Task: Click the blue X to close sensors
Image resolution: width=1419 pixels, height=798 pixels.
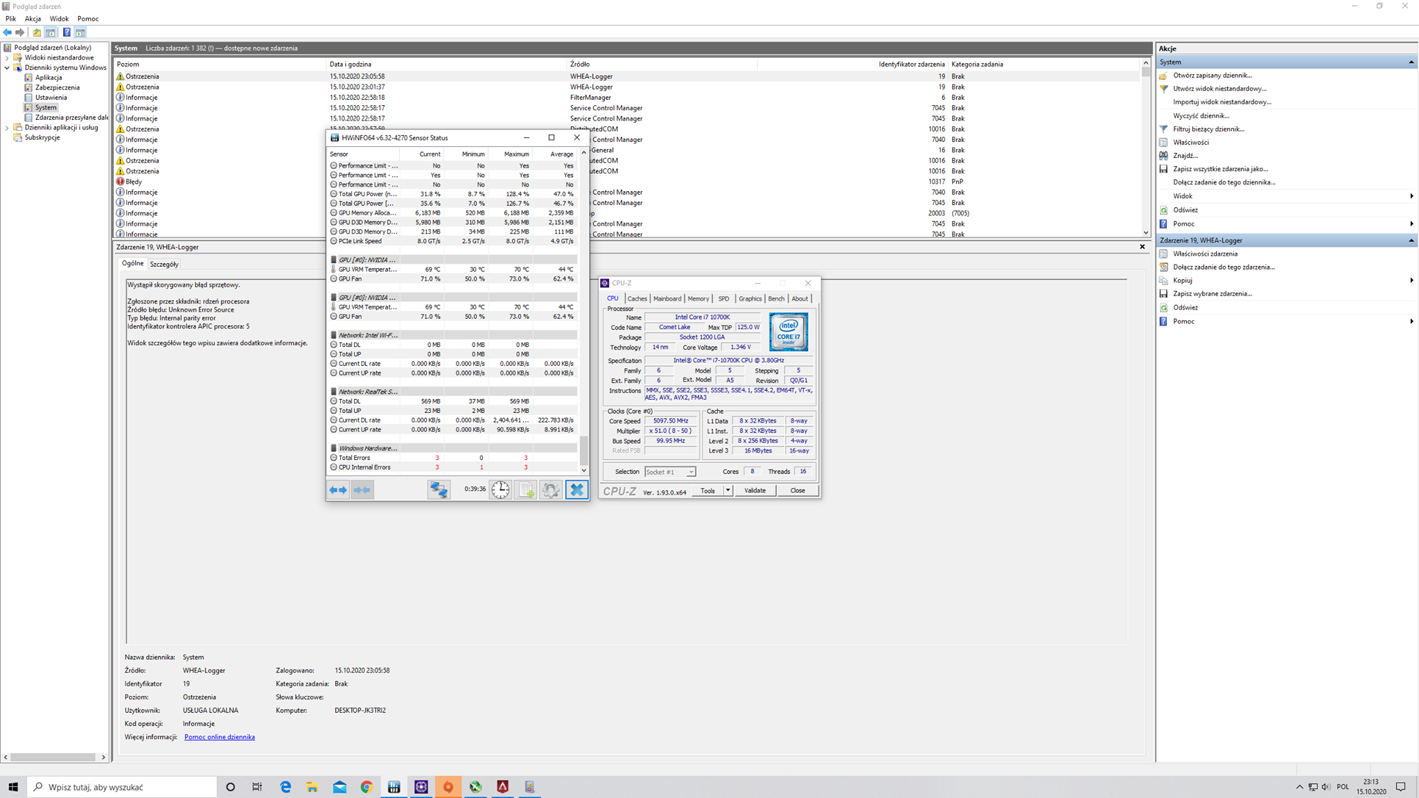Action: pos(576,490)
